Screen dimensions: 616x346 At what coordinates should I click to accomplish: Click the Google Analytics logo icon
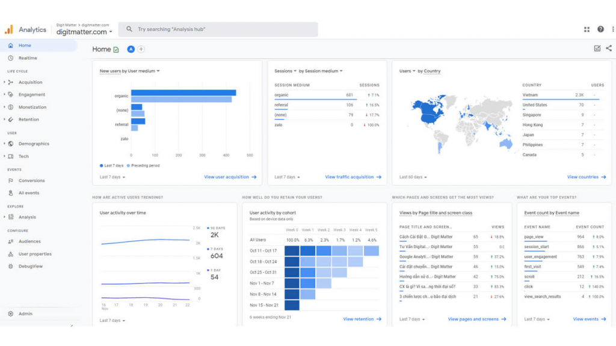(x=10, y=29)
